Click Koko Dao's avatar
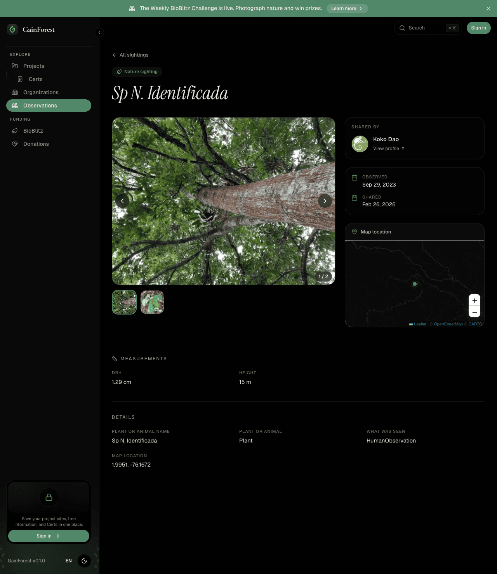This screenshot has height=574, width=497. (x=360, y=144)
